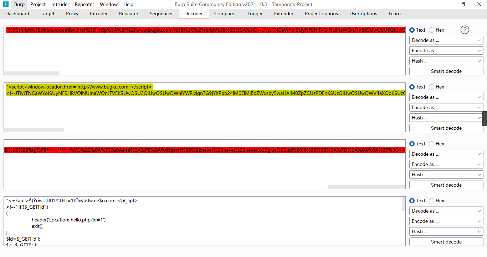487x257 pixels.
Task: Switch to the Dashboard tab
Action: tap(17, 14)
